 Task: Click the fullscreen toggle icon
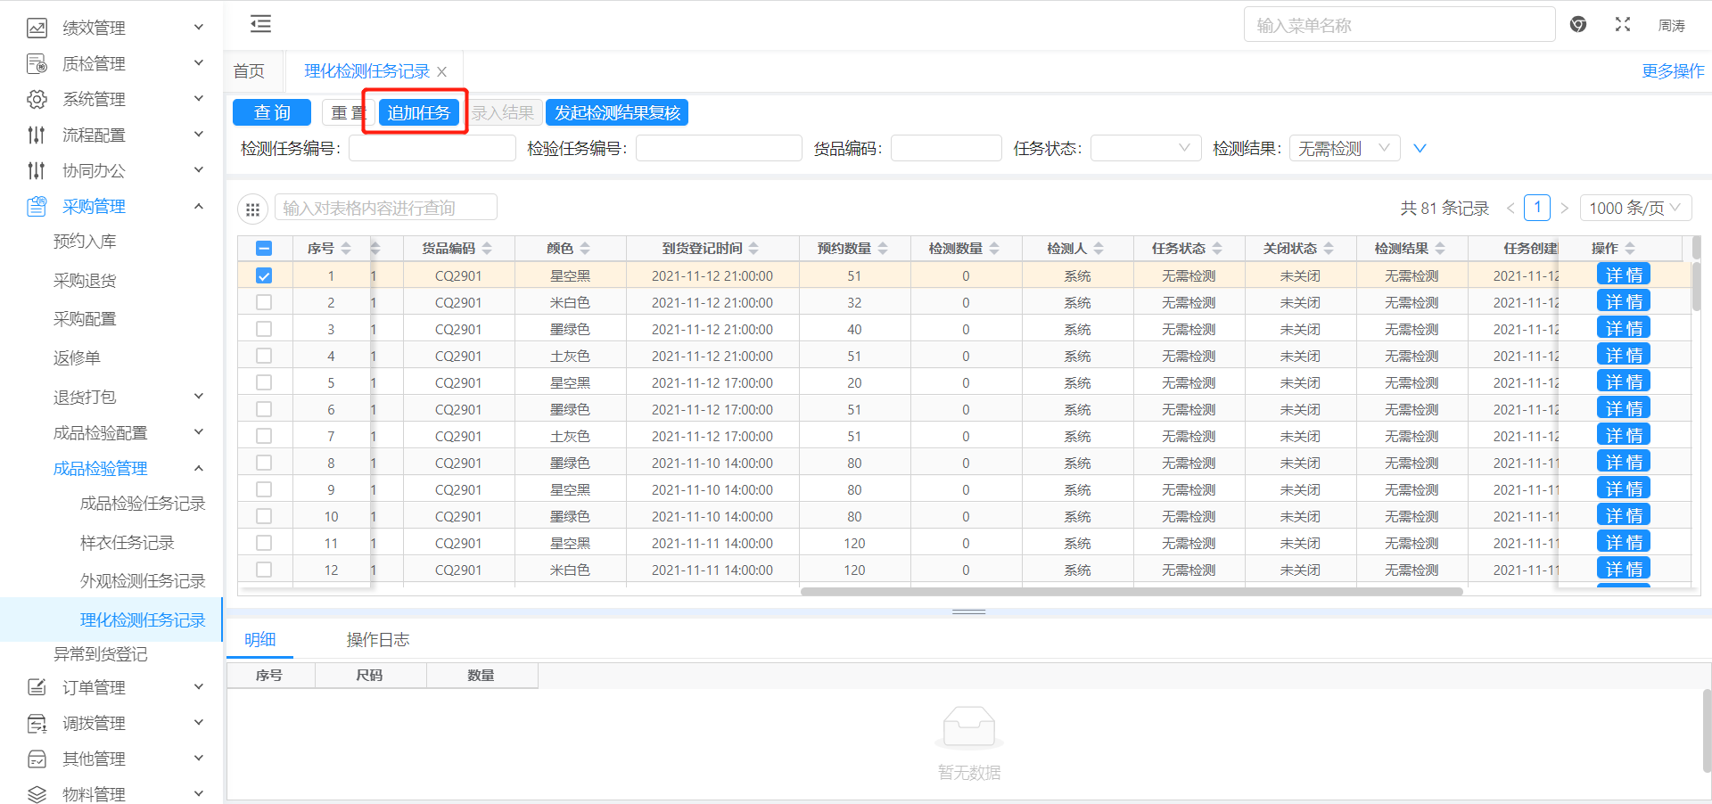(1622, 25)
